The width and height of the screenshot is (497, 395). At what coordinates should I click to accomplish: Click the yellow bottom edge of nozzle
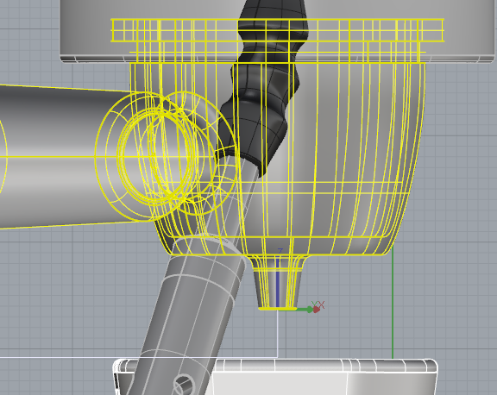pyautogui.click(x=277, y=309)
